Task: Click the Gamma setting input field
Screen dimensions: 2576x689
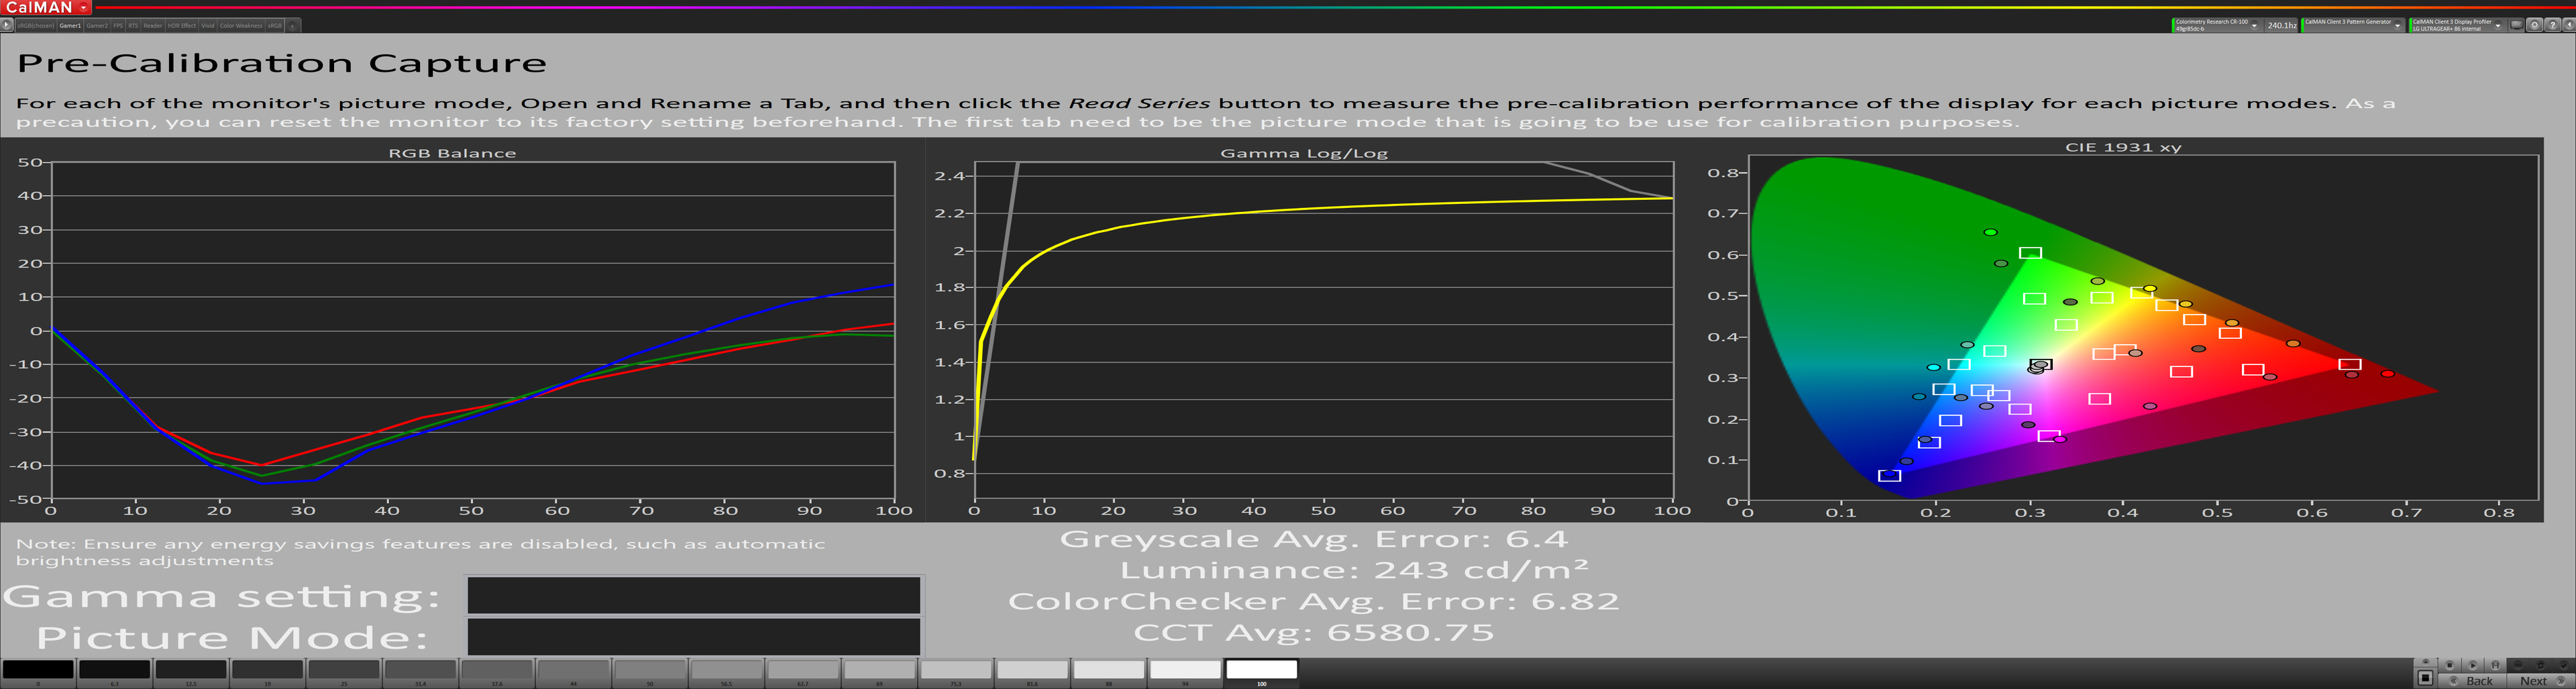Action: coord(693,596)
